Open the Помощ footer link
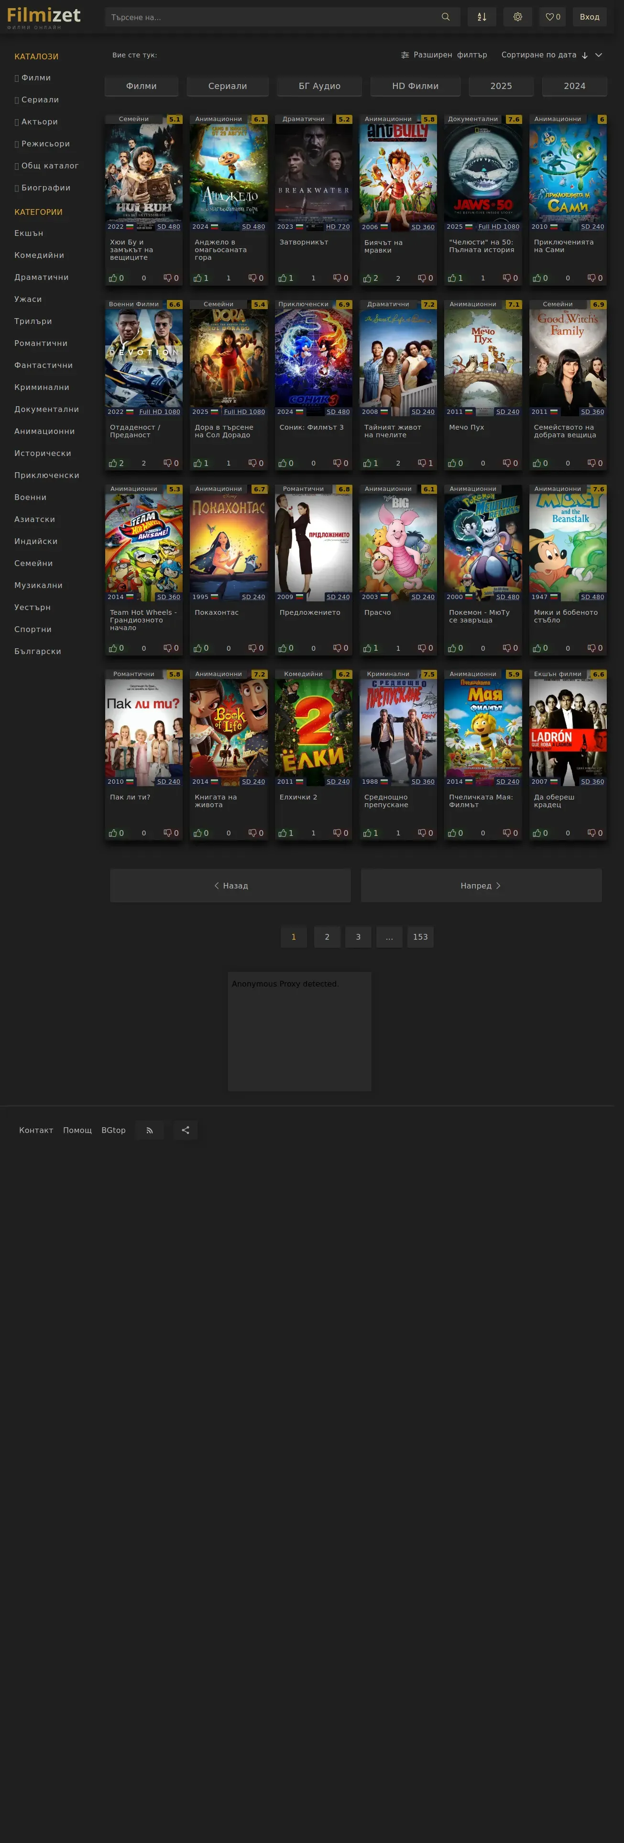This screenshot has width=624, height=1843. coord(77,1131)
